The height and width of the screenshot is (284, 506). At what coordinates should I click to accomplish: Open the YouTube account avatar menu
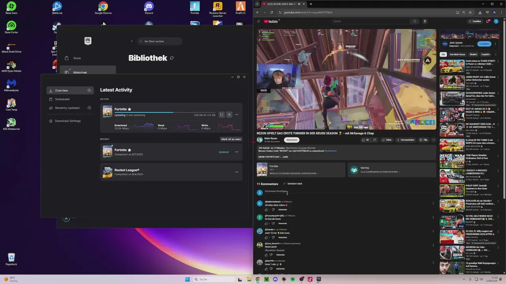496,21
